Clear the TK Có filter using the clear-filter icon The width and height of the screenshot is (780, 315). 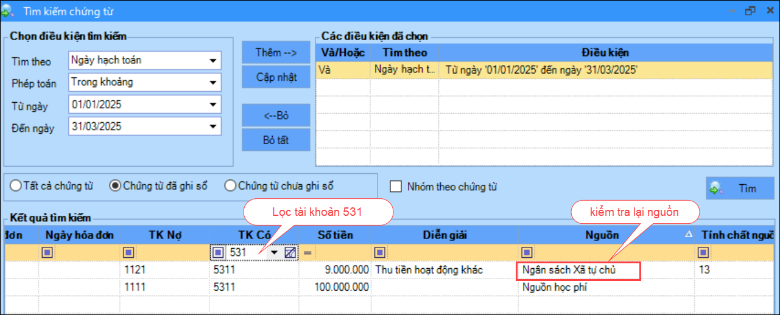click(x=290, y=252)
